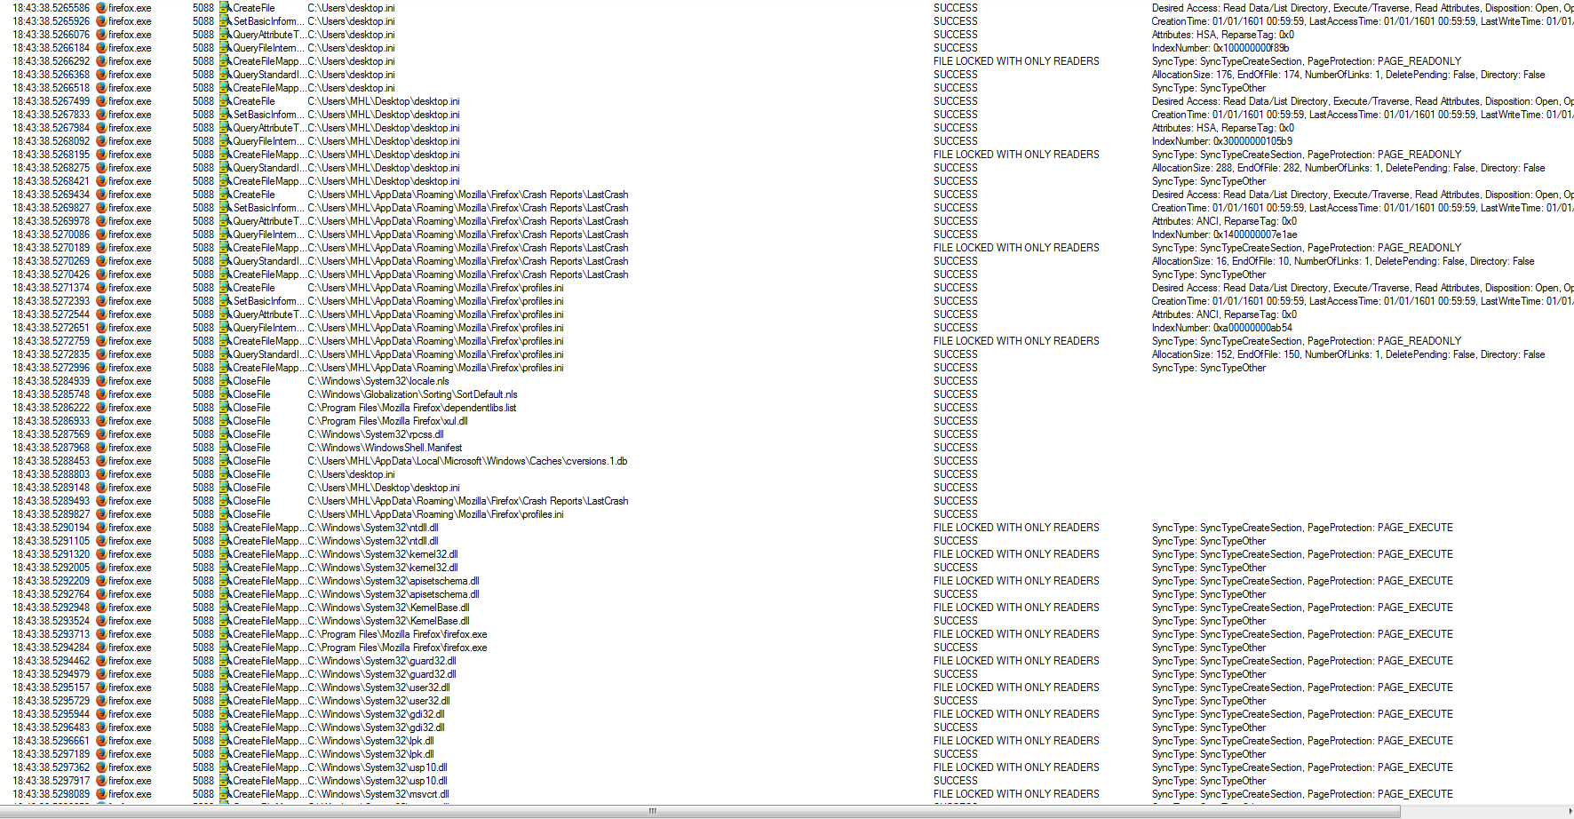This screenshot has height=819, width=1574.
Task: Click file operation icon in row 18:43:38.5296661
Action: (226, 741)
